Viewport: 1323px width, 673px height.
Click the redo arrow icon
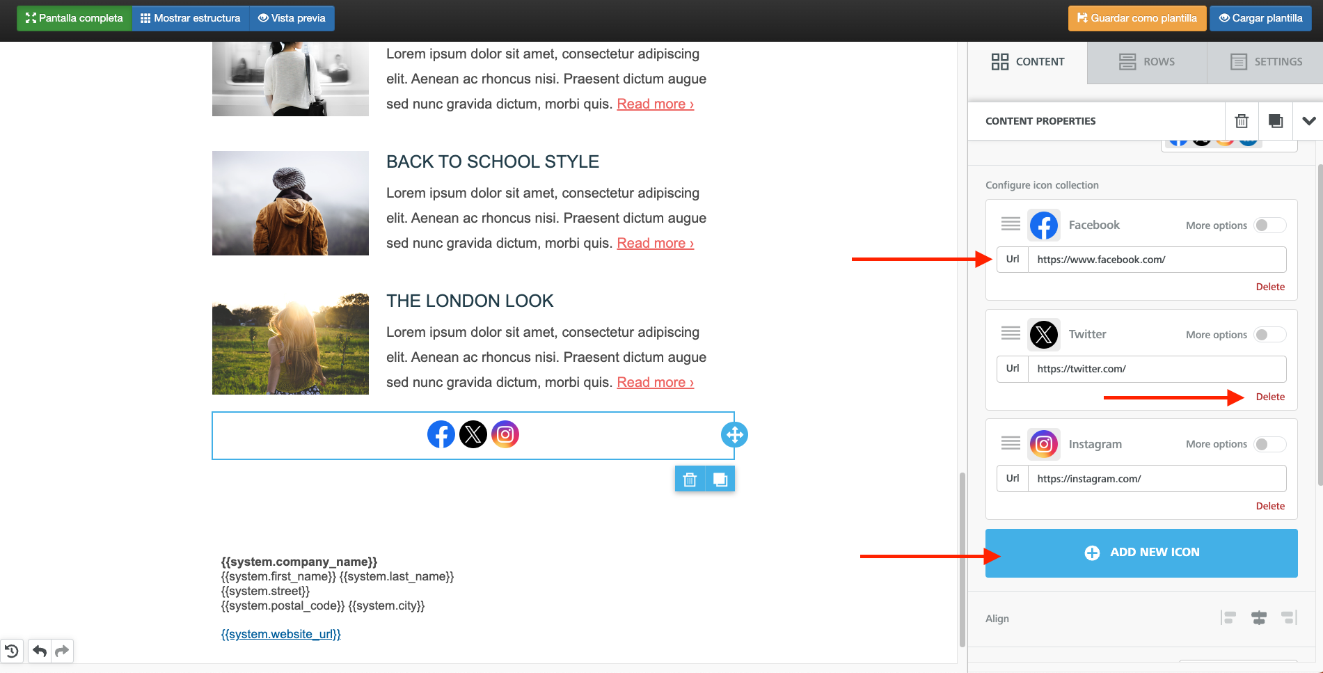62,651
